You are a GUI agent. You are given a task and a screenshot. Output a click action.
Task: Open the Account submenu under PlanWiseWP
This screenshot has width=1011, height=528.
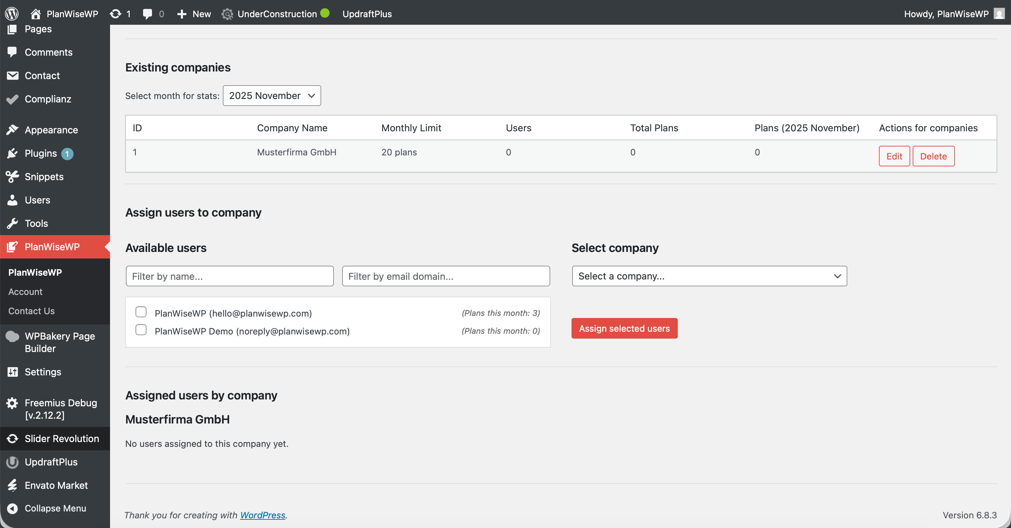pos(25,291)
